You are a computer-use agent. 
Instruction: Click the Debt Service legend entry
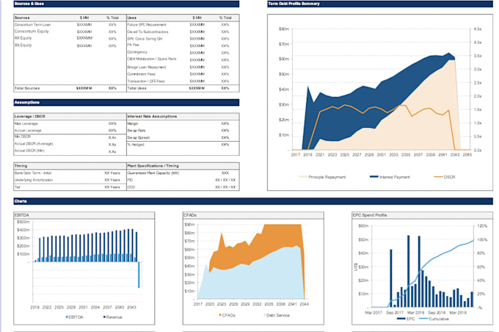277,315
